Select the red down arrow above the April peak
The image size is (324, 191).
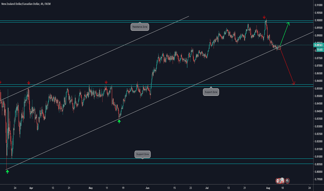click(29, 83)
